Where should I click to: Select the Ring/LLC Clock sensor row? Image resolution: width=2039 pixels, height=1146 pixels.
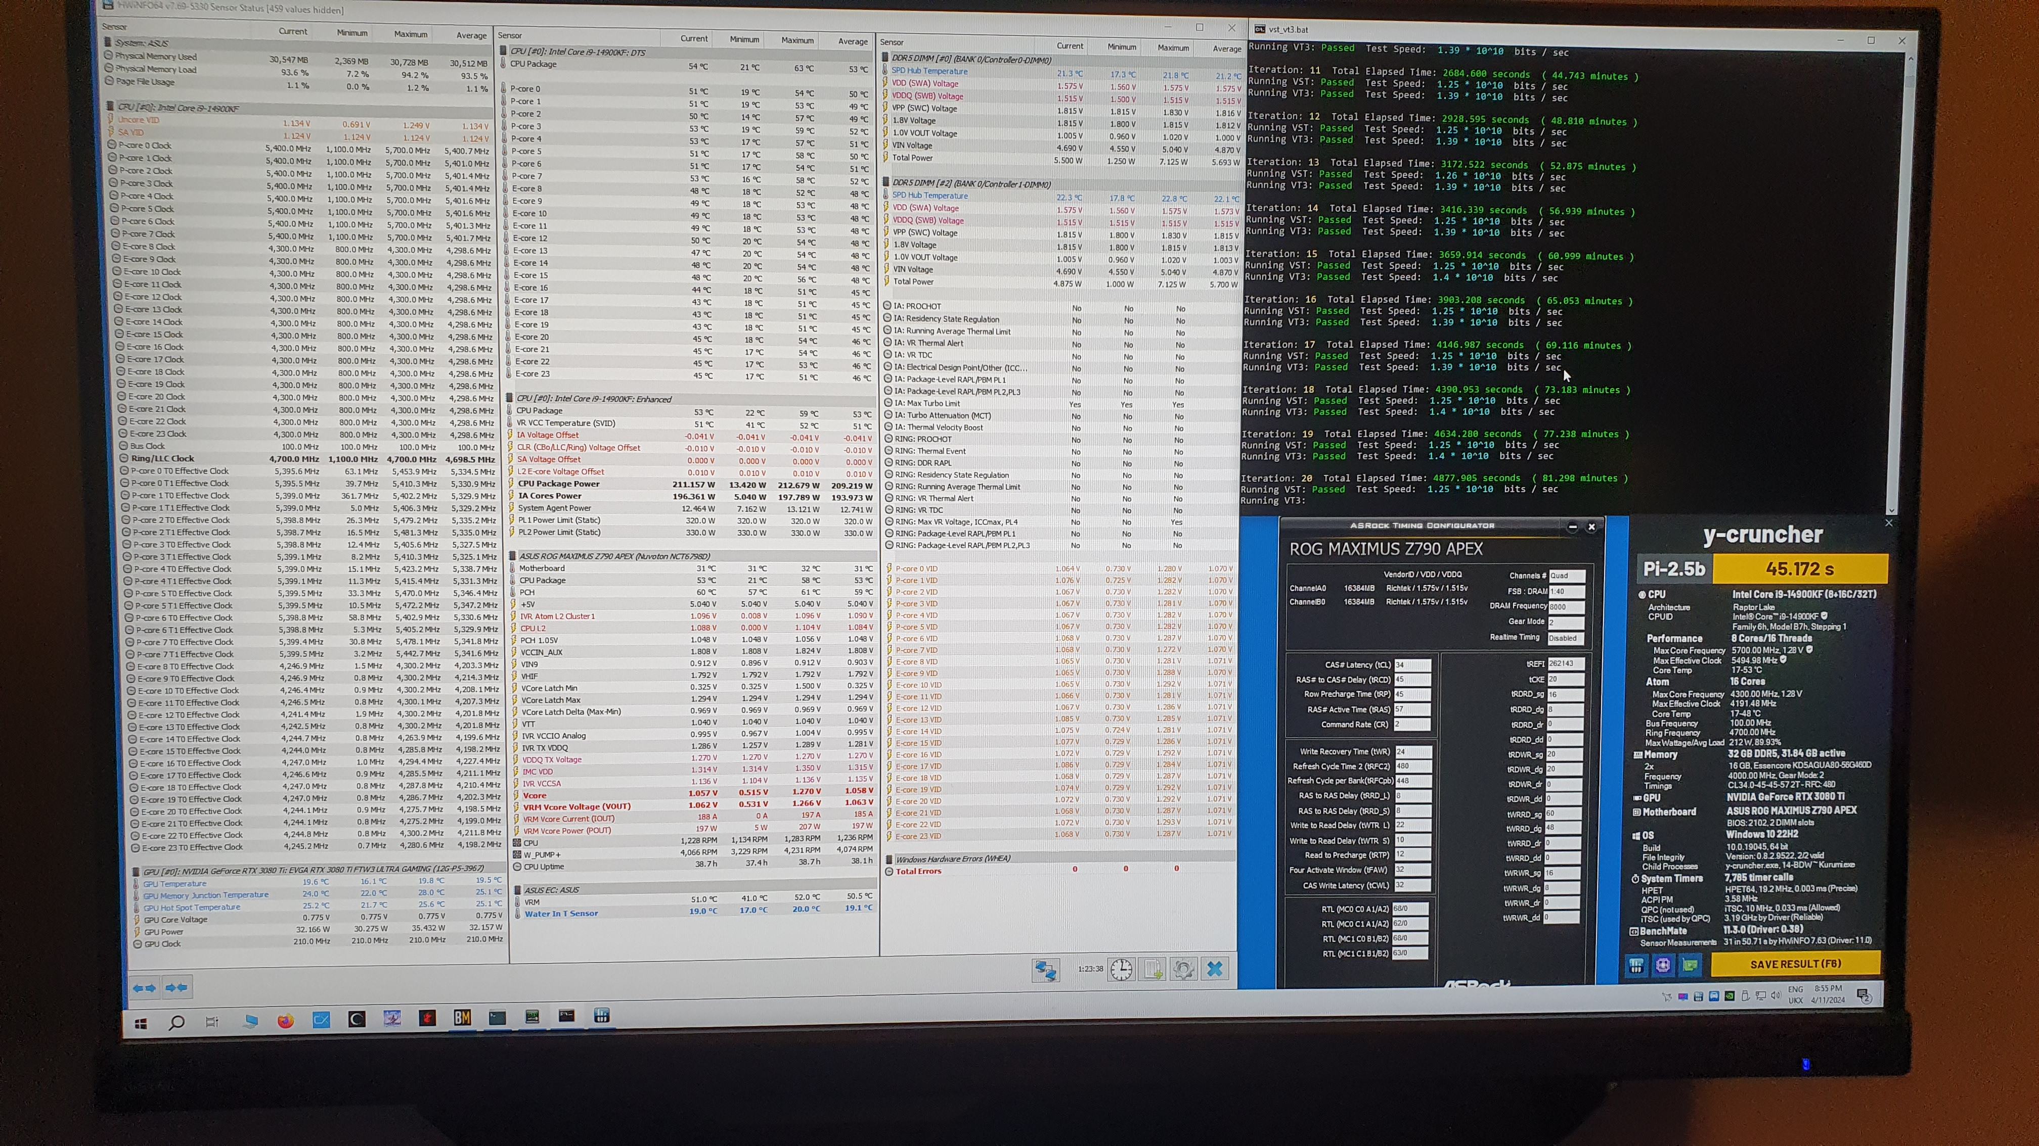(x=308, y=459)
